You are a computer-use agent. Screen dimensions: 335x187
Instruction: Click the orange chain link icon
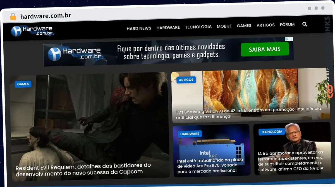click(330, 92)
